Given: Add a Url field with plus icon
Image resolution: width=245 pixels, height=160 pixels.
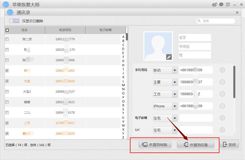Looking at the screenshot, I should pos(222,130).
